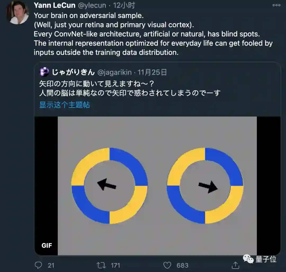The height and width of the screenshot is (272, 286).
Task: Open the jagarikin small avatar icon
Action: click(44, 72)
